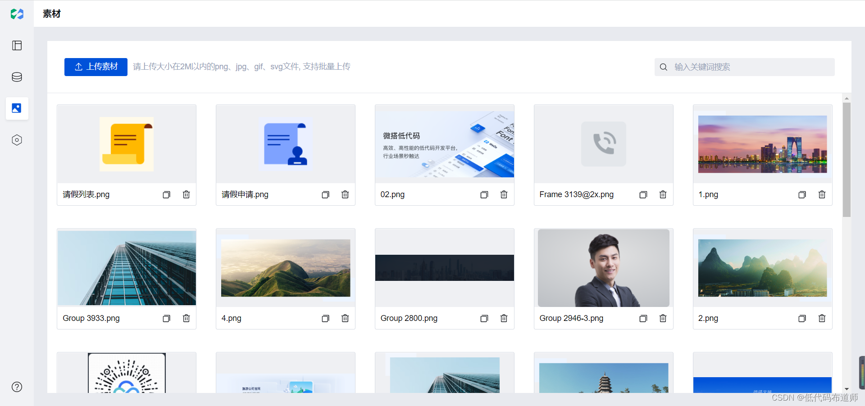The height and width of the screenshot is (406, 865).
Task: Copy link for Group 3933.png
Action: (x=167, y=318)
